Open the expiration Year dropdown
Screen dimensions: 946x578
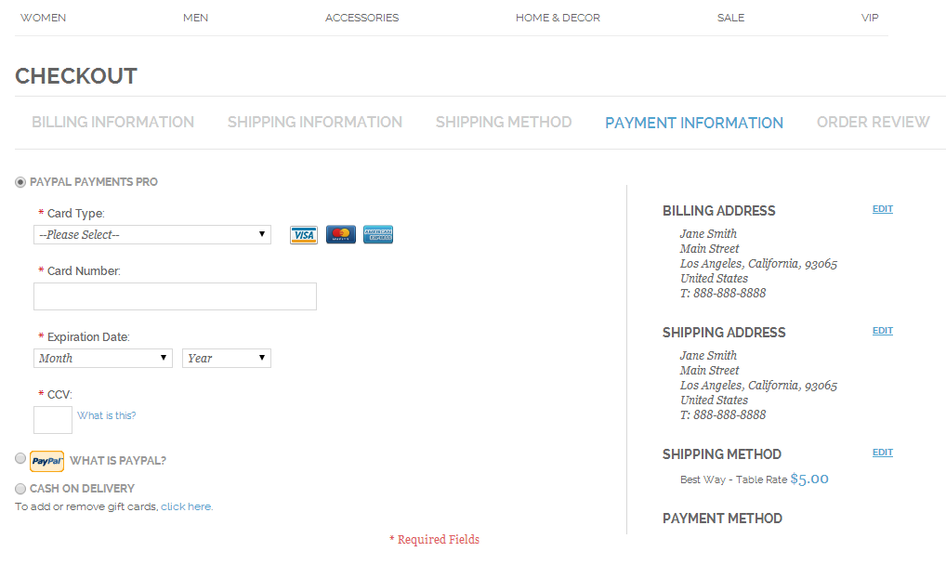(226, 358)
